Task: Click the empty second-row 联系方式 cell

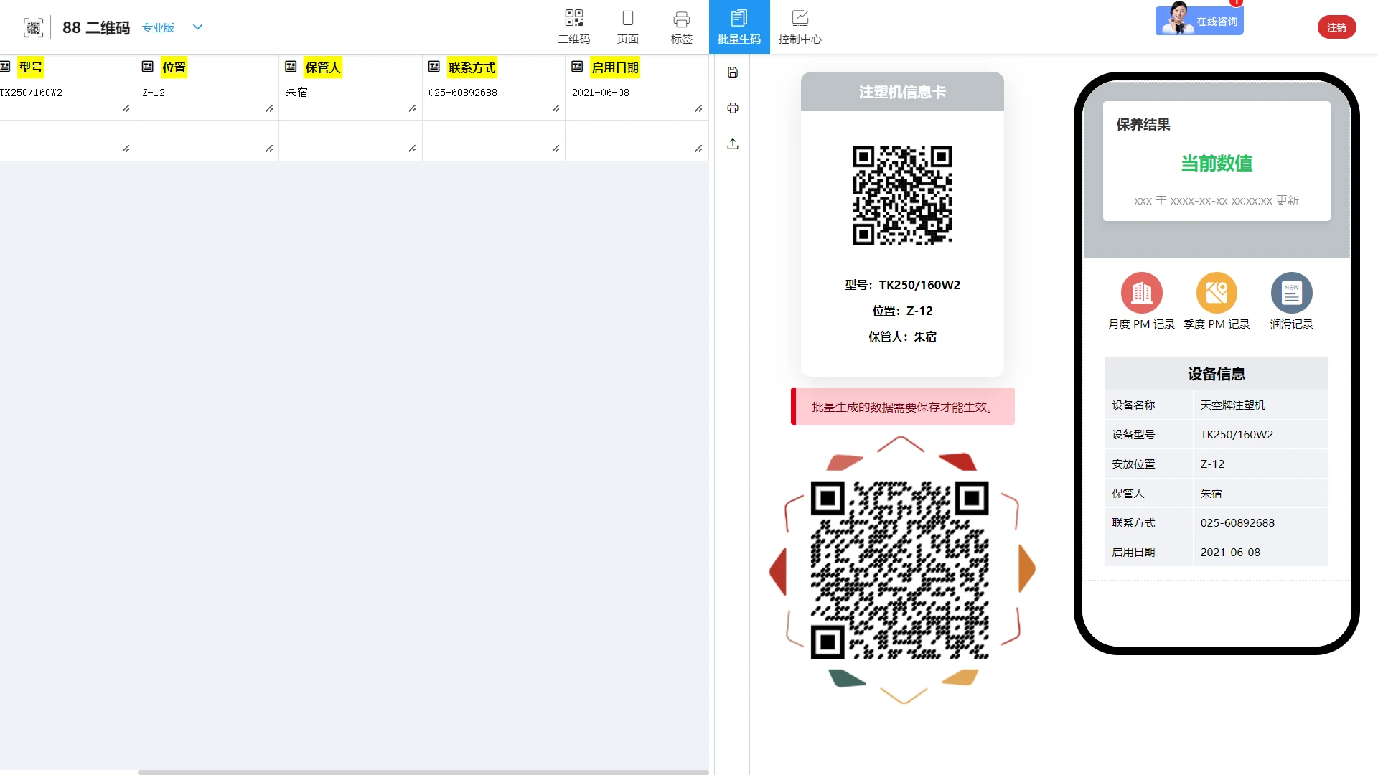Action: 494,140
